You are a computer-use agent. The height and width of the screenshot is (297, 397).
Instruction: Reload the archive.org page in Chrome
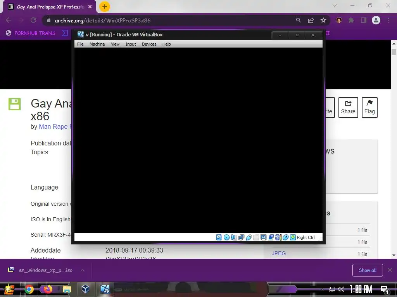pos(33,20)
